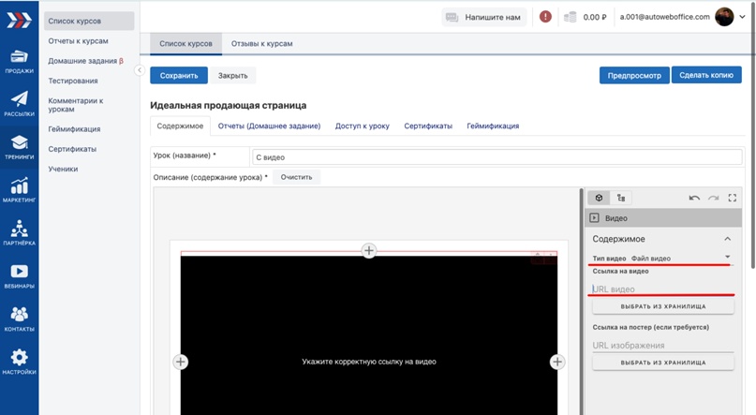756x415 pixels.
Task: Switch to Список курсов top tab
Action: (x=185, y=43)
